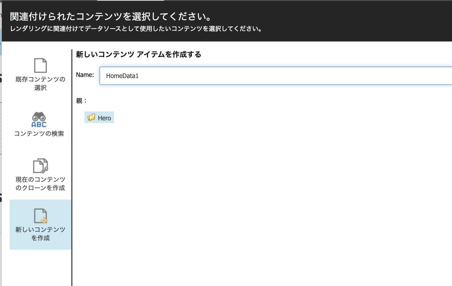The height and width of the screenshot is (286, 452).
Task: Select the Hero parent tree item
Action: 99,117
